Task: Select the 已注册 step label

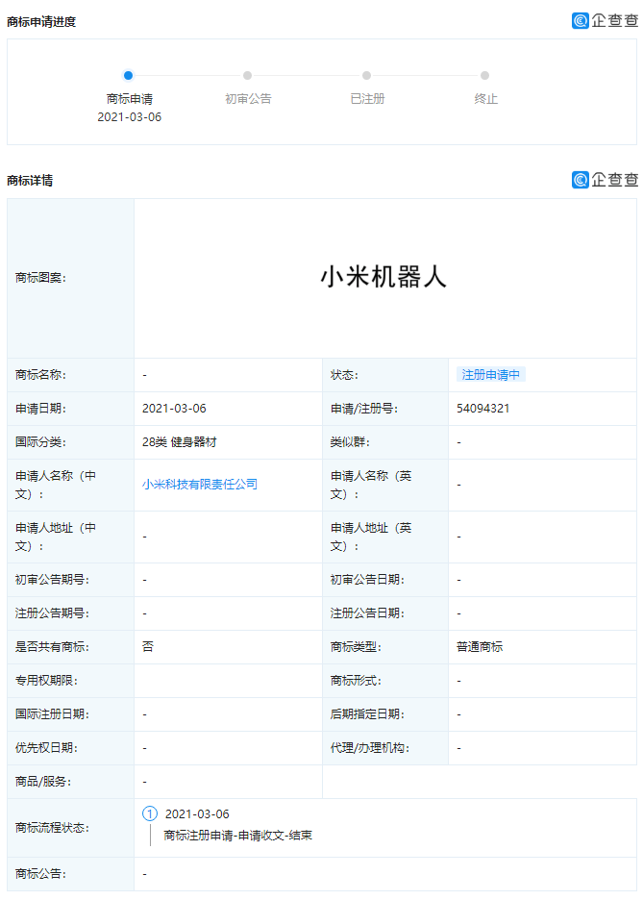Action: (x=367, y=98)
